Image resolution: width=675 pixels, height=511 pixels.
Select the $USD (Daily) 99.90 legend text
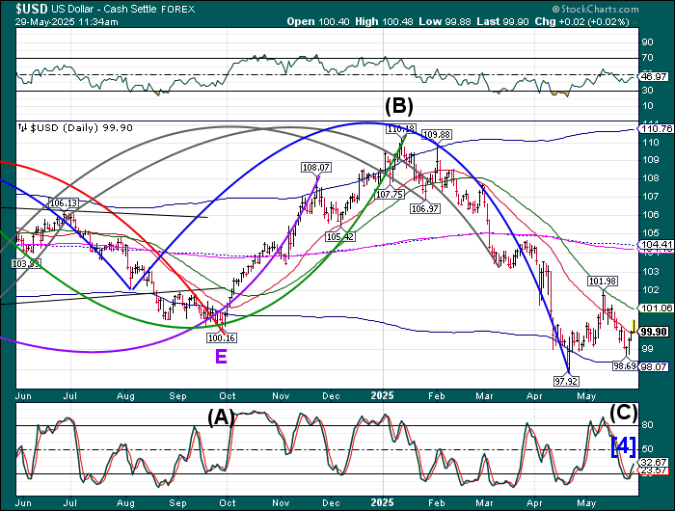click(81, 127)
